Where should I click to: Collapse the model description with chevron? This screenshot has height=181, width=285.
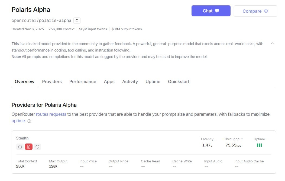273,43
